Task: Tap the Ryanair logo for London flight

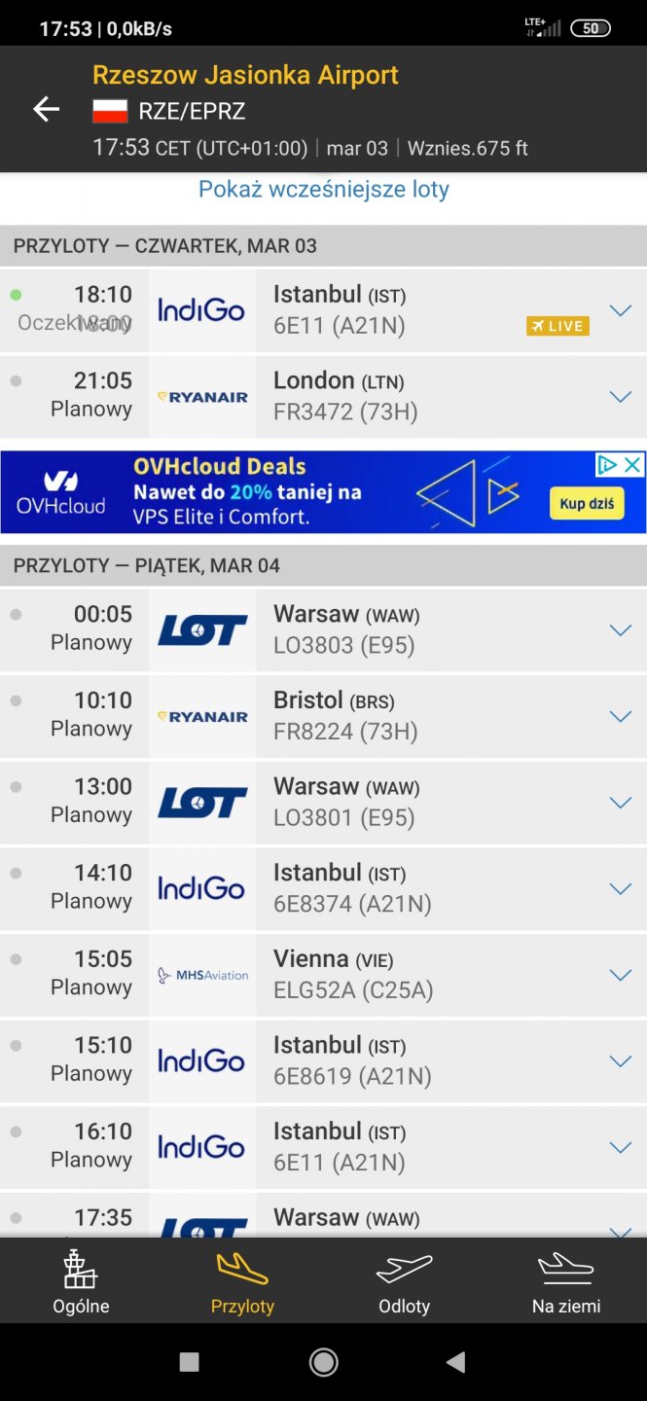Action: 202,397
